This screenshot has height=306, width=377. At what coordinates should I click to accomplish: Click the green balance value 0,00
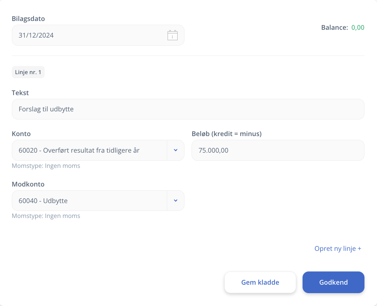tap(358, 28)
